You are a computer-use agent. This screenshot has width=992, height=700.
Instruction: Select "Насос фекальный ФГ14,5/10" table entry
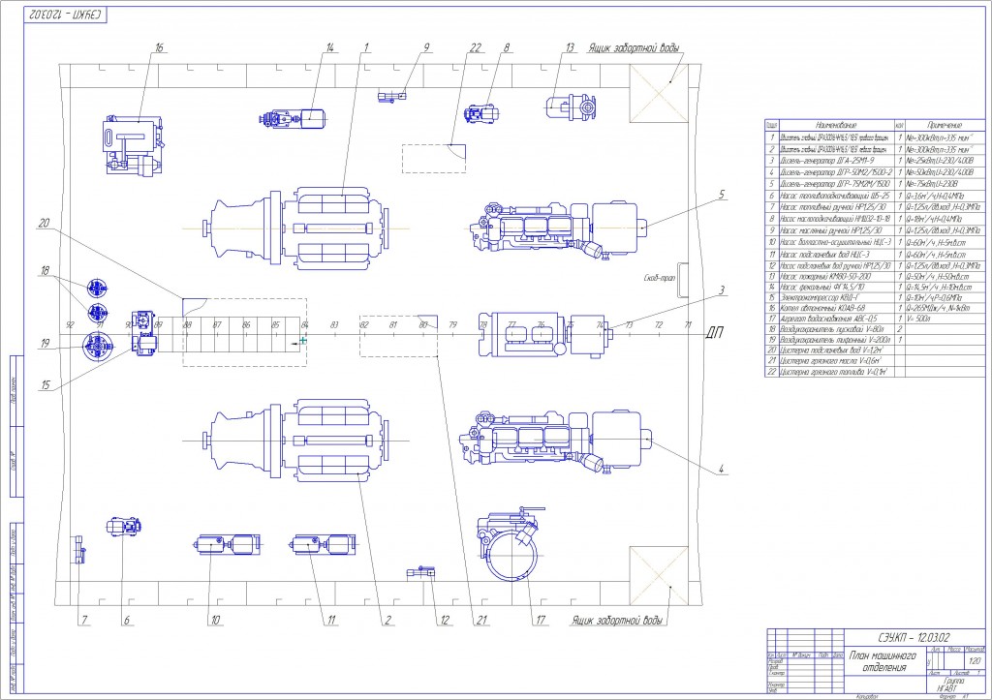tap(822, 288)
